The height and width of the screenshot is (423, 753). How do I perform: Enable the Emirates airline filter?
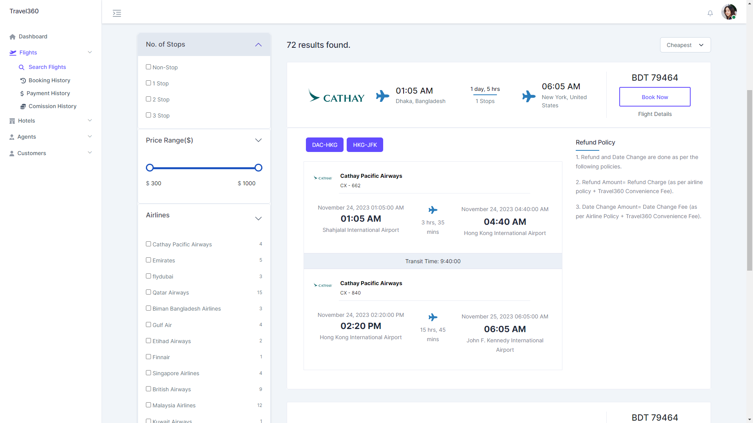pyautogui.click(x=148, y=260)
